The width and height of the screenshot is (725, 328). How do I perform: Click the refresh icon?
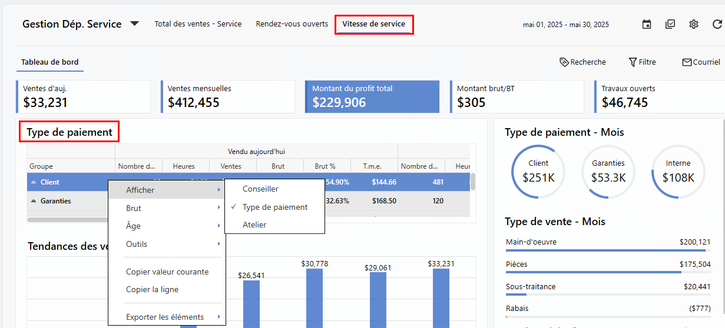tap(717, 24)
